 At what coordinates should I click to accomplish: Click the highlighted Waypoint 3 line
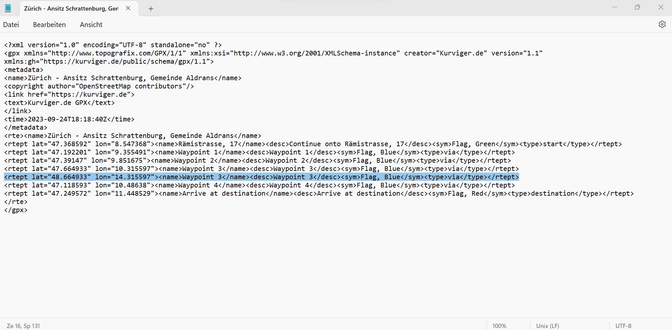click(261, 177)
